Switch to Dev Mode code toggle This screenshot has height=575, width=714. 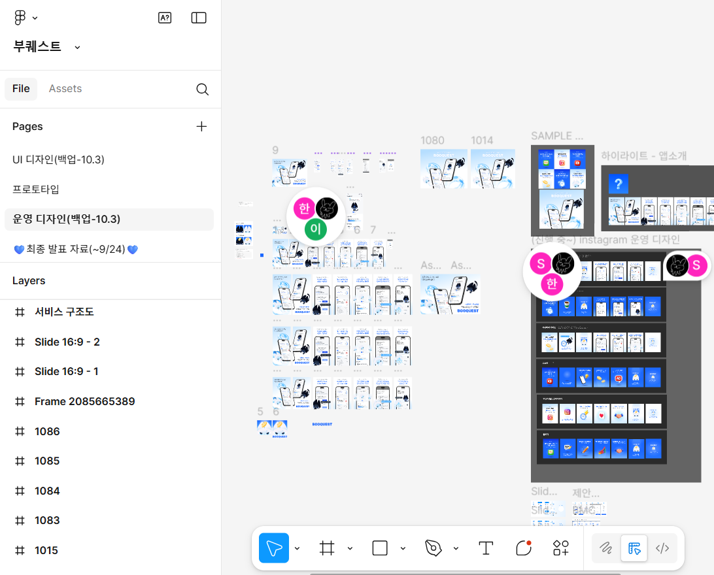point(662,548)
